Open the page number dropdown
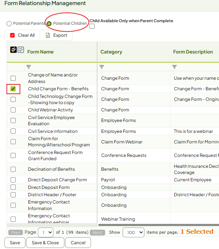 pos(46,233)
